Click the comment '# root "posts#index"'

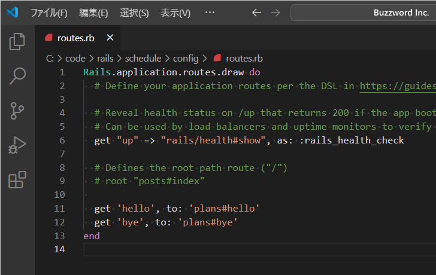click(149, 181)
